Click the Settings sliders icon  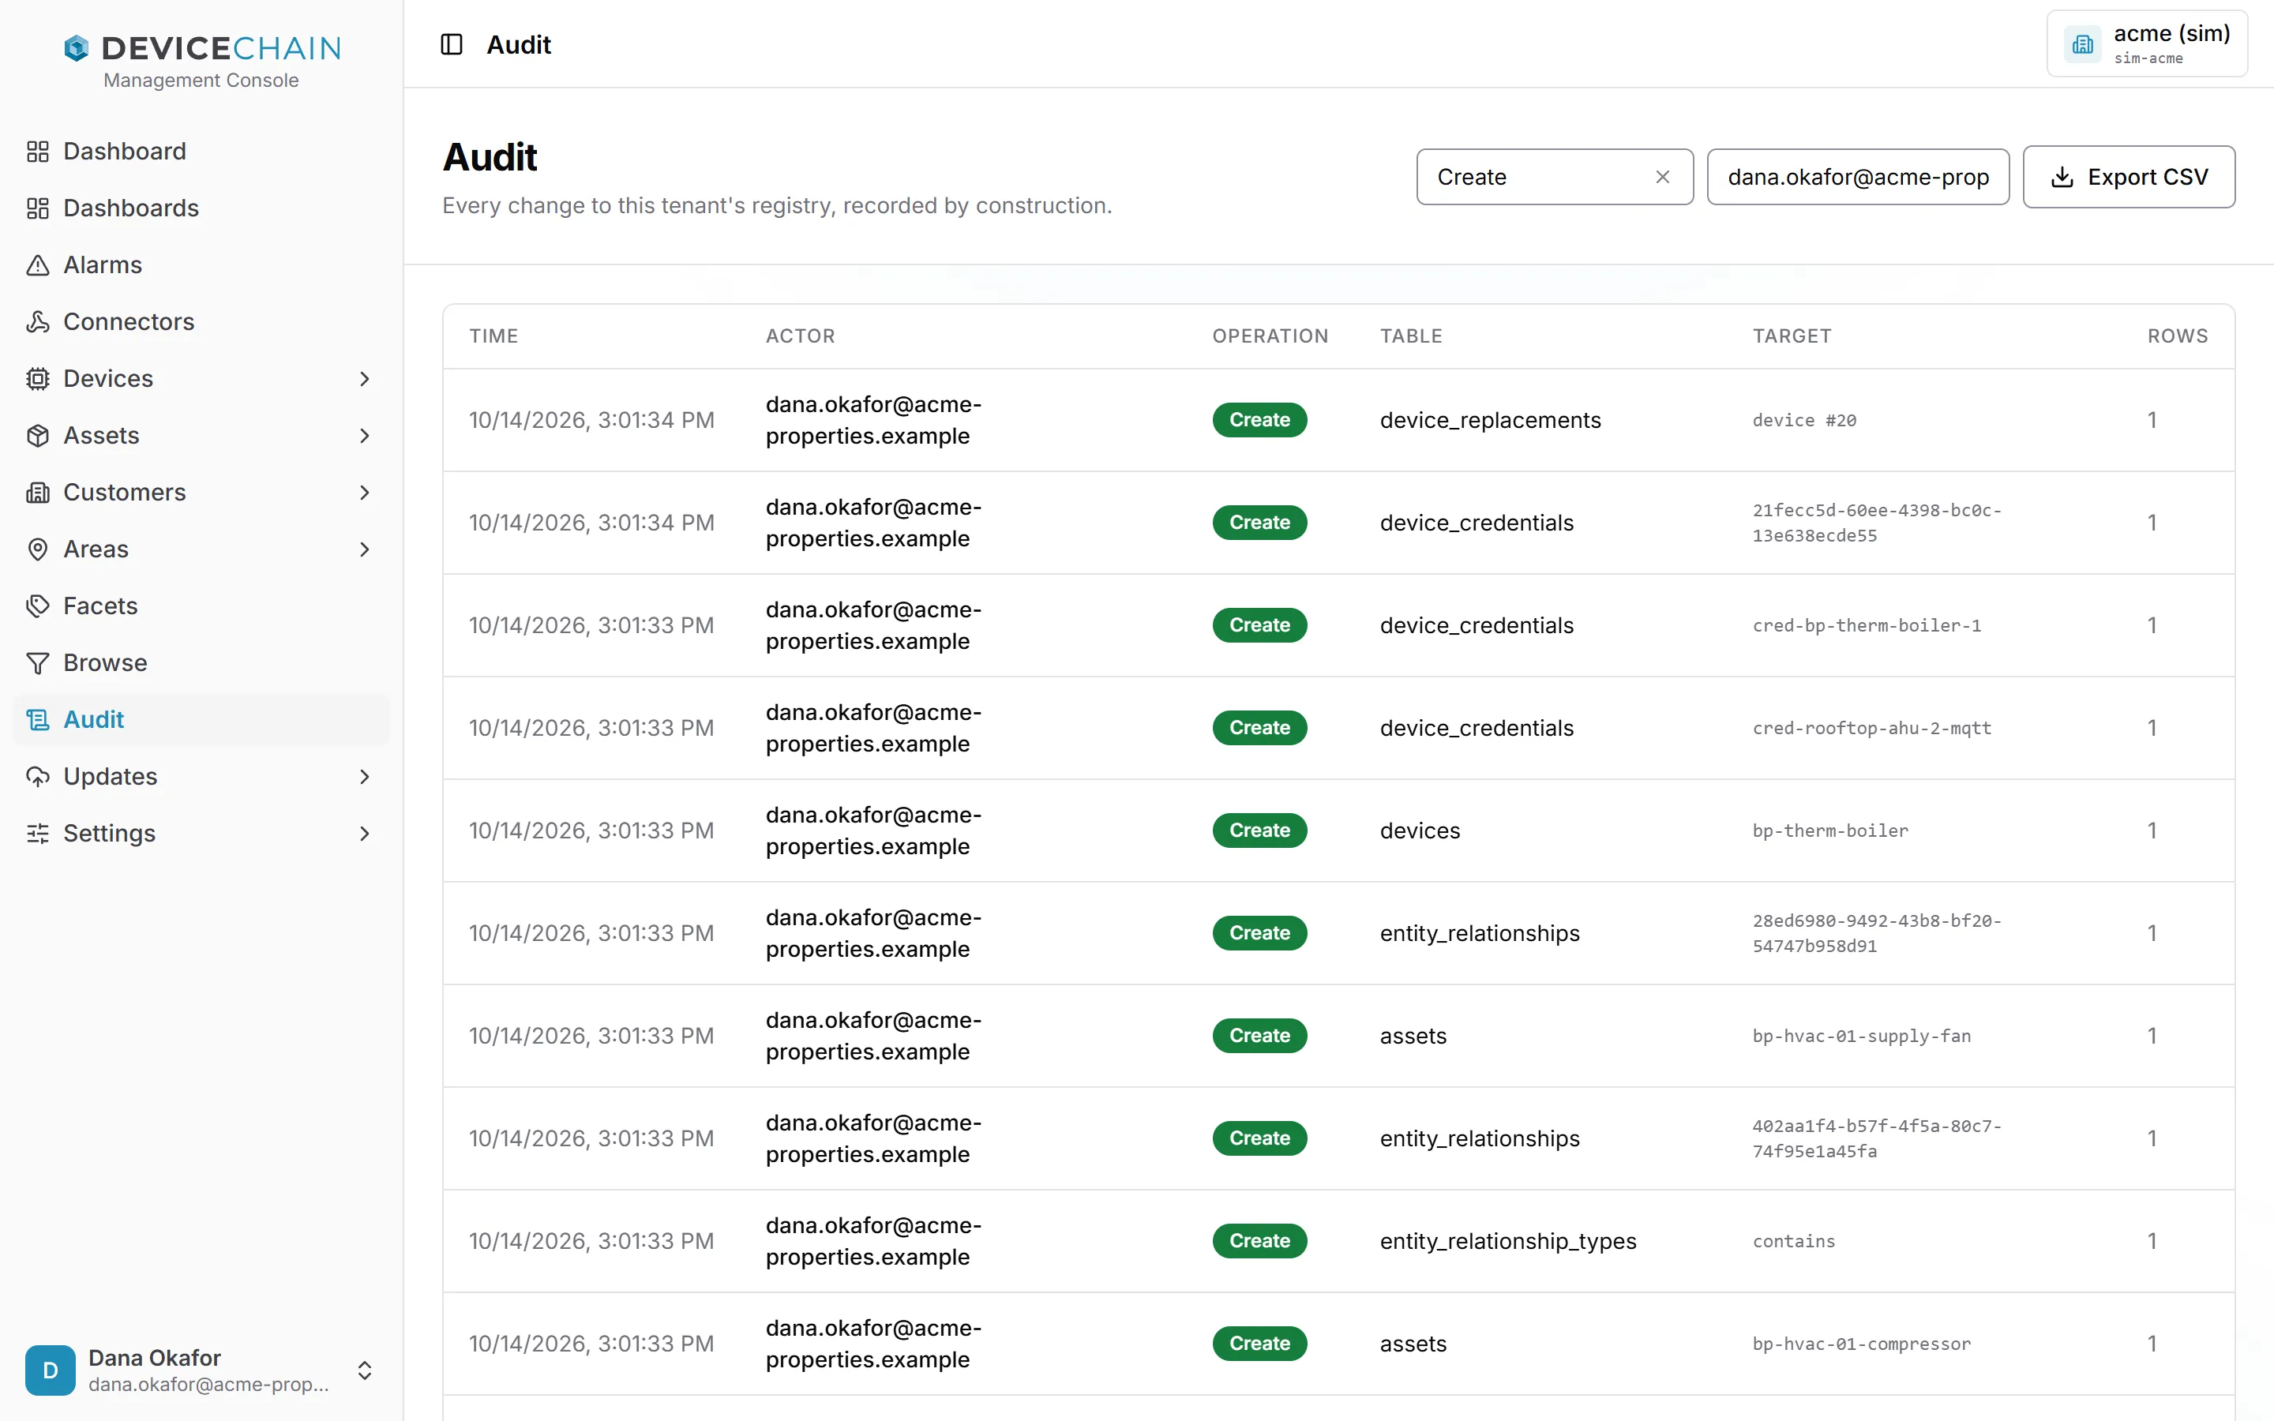pyautogui.click(x=38, y=834)
